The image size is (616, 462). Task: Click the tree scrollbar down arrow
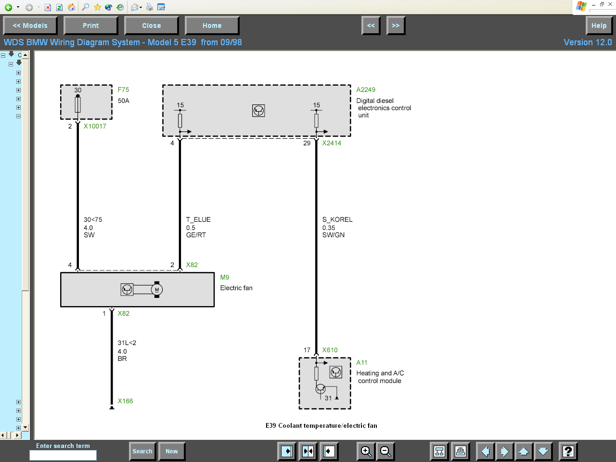tap(26, 427)
